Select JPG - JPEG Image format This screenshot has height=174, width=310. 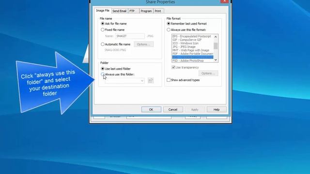(184, 47)
